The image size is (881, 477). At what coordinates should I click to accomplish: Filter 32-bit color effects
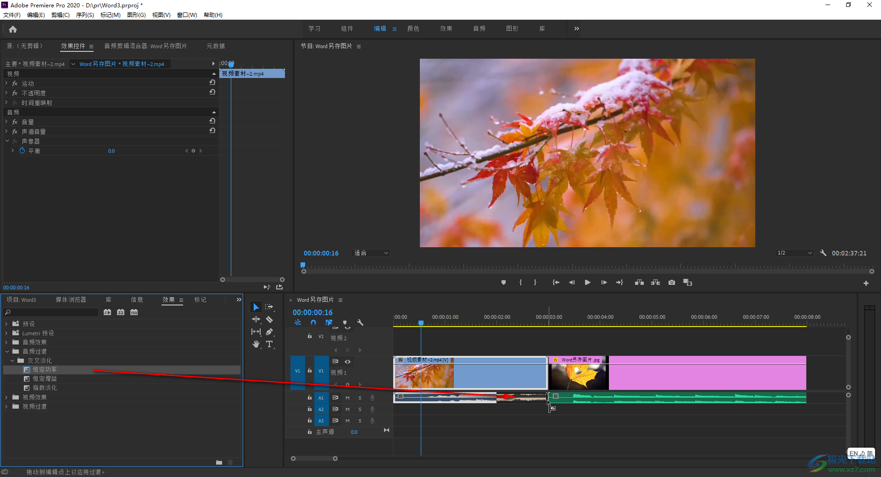121,312
